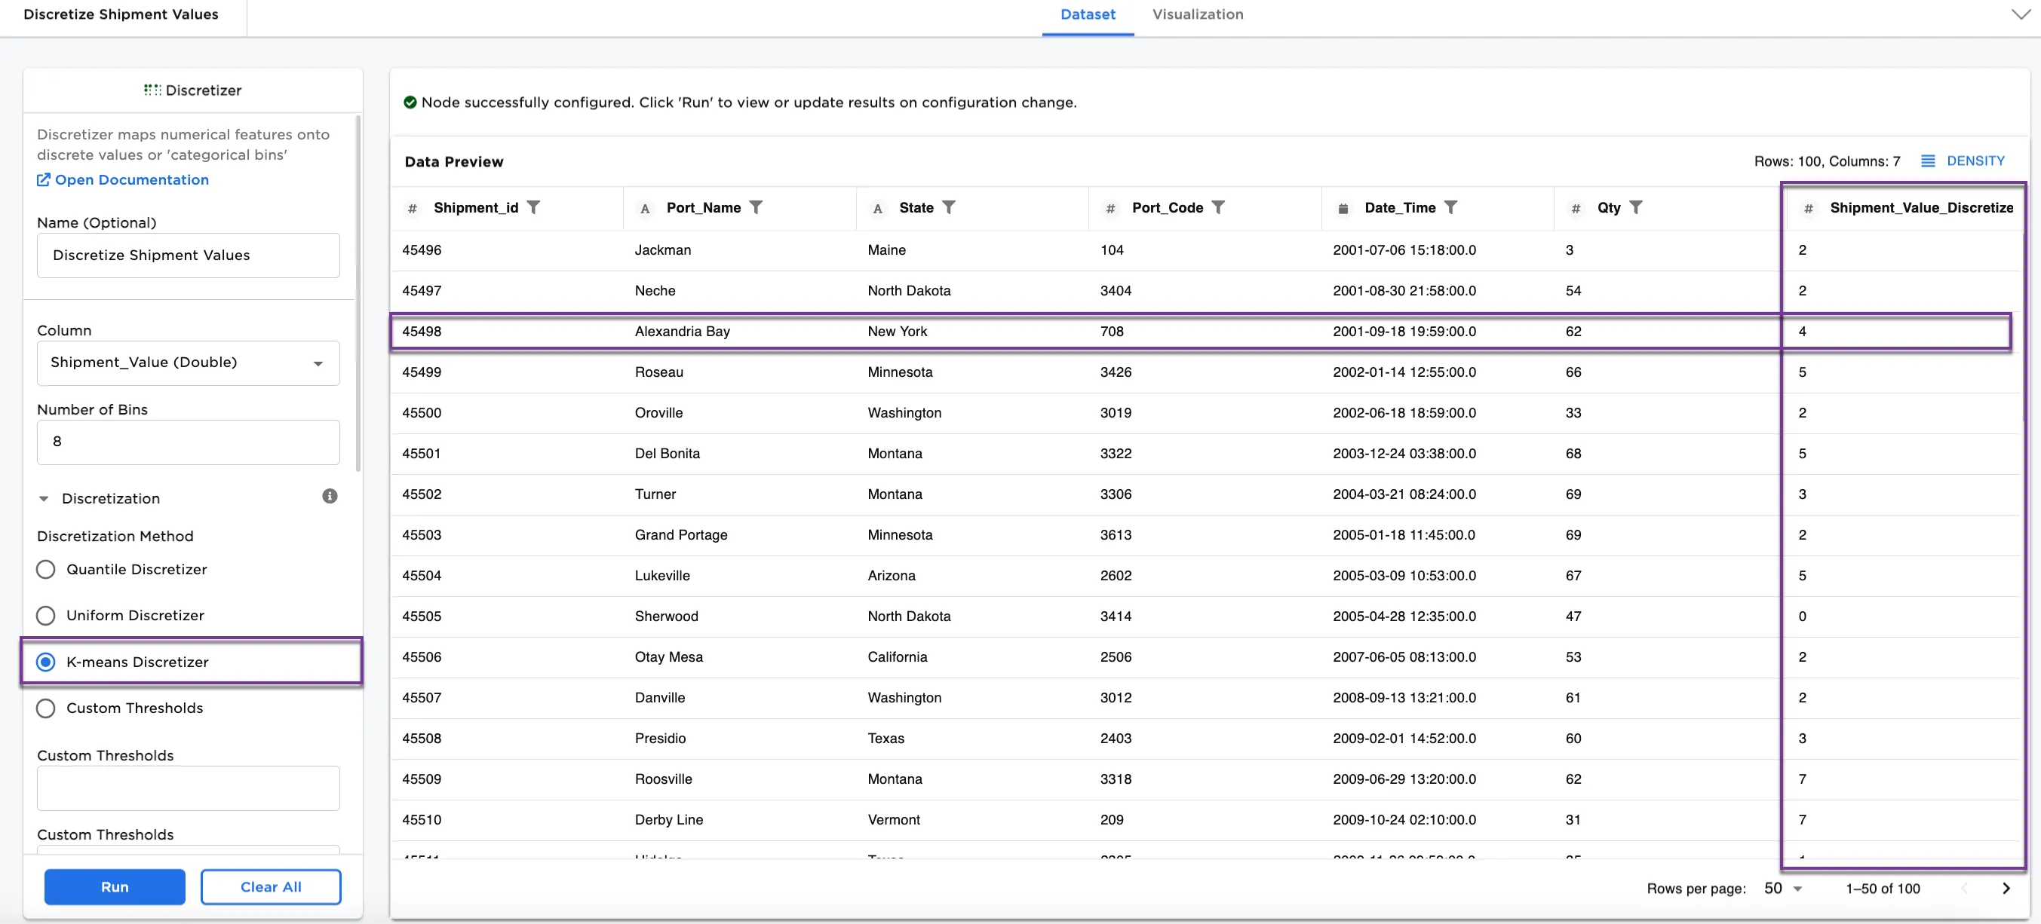This screenshot has width=2041, height=924.
Task: Select Custom Thresholds radio option
Action: pyautogui.click(x=46, y=708)
